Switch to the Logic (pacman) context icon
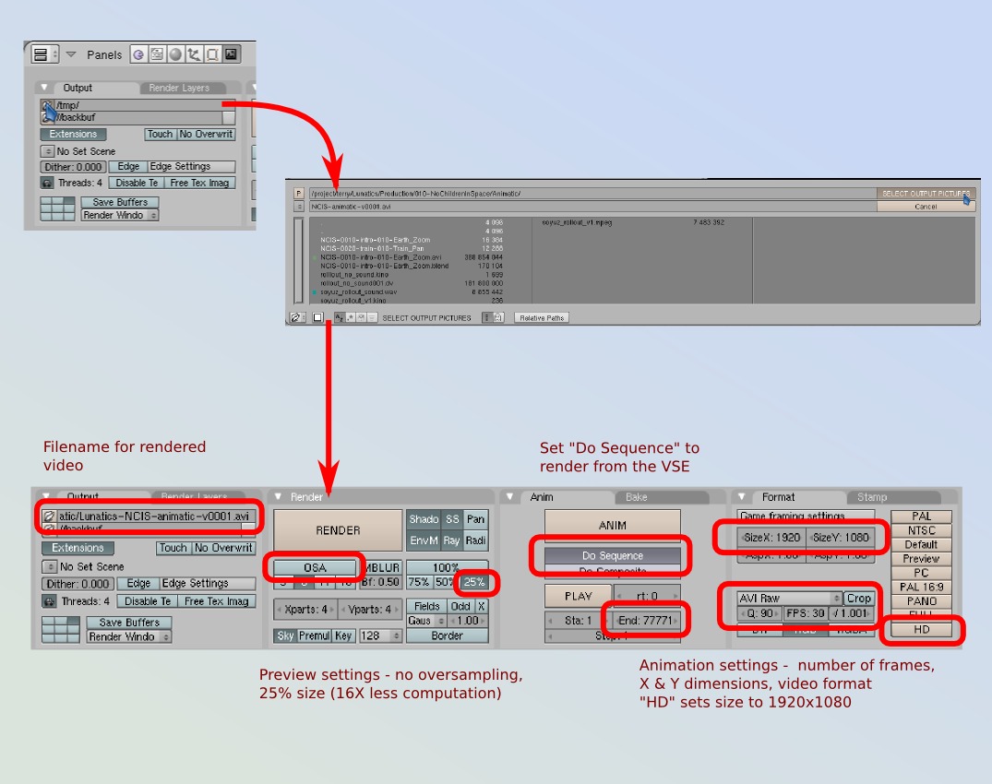Image resolution: width=992 pixels, height=784 pixels. click(x=138, y=54)
